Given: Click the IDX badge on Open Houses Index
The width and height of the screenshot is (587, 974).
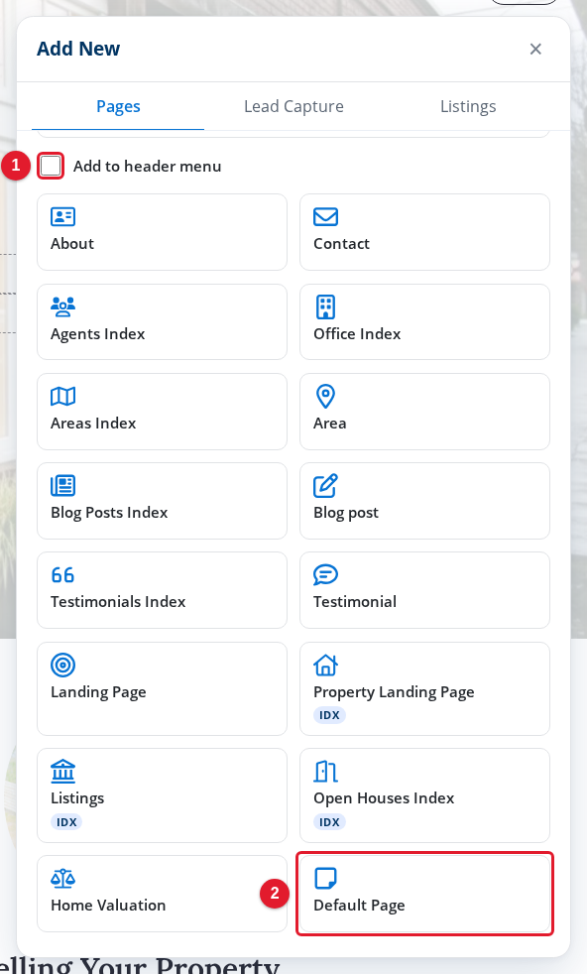Looking at the screenshot, I should [329, 822].
